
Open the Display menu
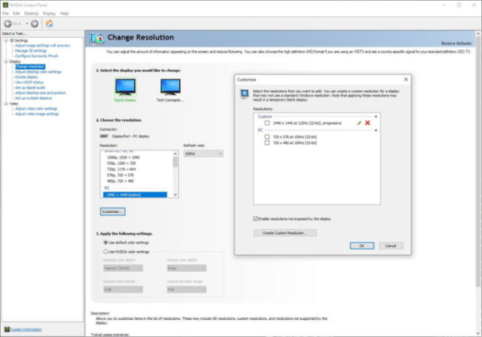[49, 14]
